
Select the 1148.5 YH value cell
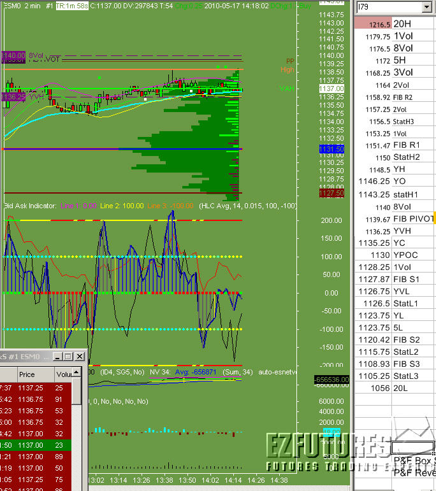[x=373, y=169]
